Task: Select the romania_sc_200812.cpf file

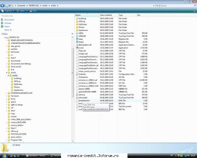Action: (88, 80)
